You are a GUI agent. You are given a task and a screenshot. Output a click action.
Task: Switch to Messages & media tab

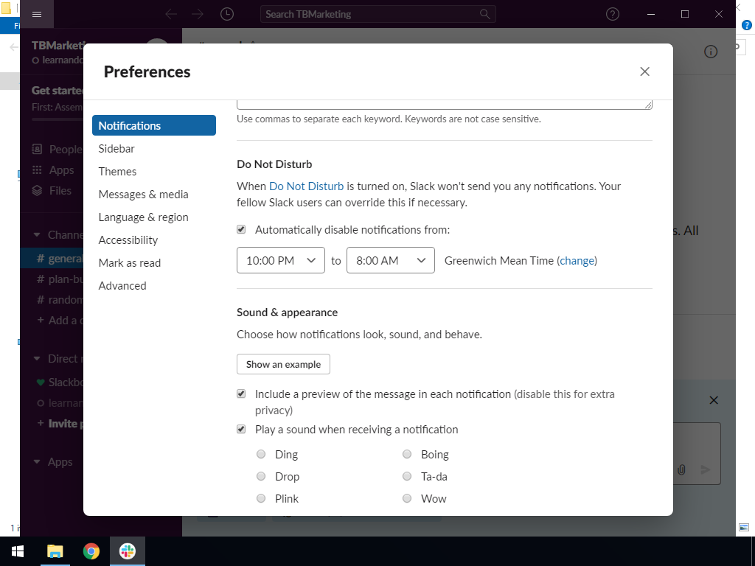pos(143,195)
